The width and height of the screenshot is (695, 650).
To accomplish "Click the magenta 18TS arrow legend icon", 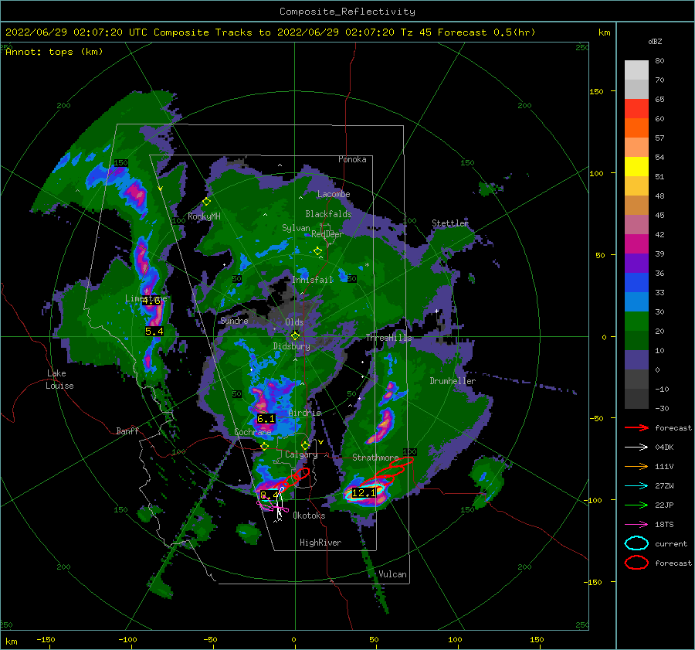I will pyautogui.click(x=636, y=525).
